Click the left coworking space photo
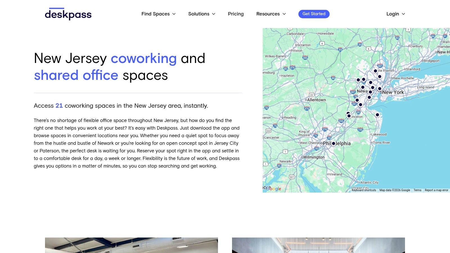 (131, 245)
